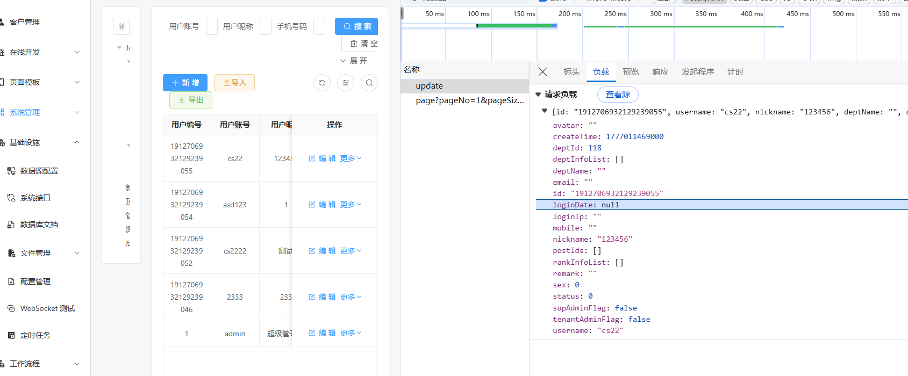The image size is (908, 376).
Task: Click the 查看源 button
Action: coord(618,95)
